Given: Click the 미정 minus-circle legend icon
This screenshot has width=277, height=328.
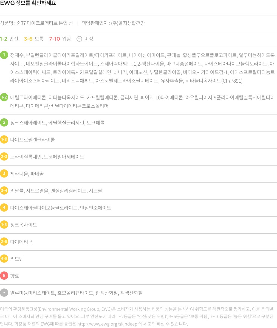Looking at the screenshot, I should click(79, 39).
